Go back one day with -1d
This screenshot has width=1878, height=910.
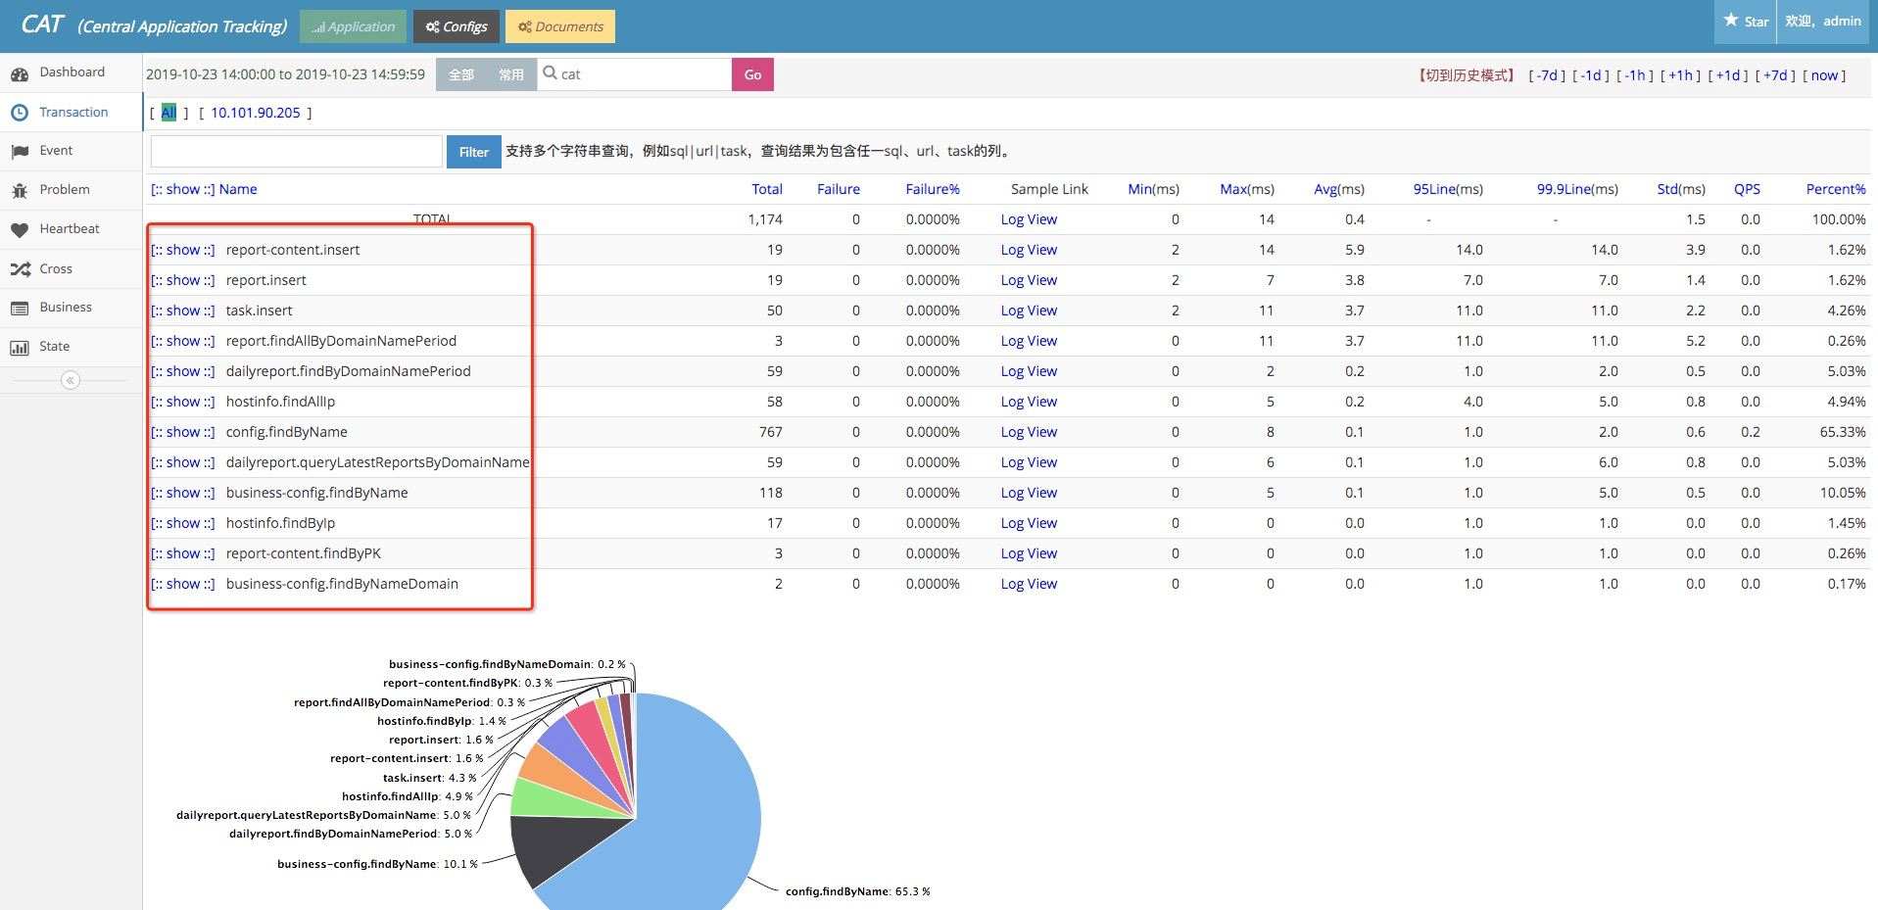coord(1592,75)
